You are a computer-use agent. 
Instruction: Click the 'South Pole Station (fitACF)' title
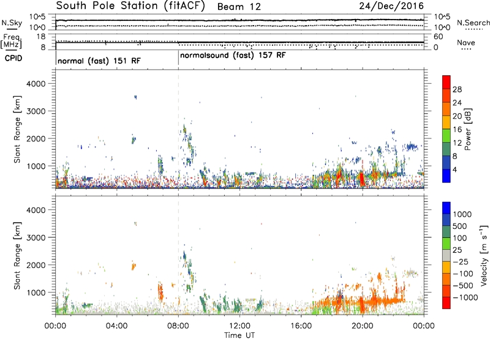[130, 6]
